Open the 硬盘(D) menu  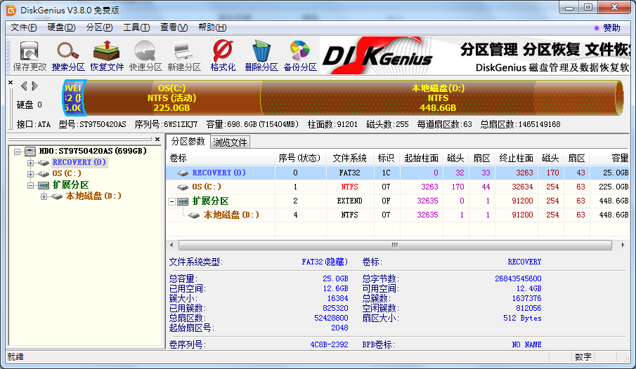pyautogui.click(x=61, y=27)
